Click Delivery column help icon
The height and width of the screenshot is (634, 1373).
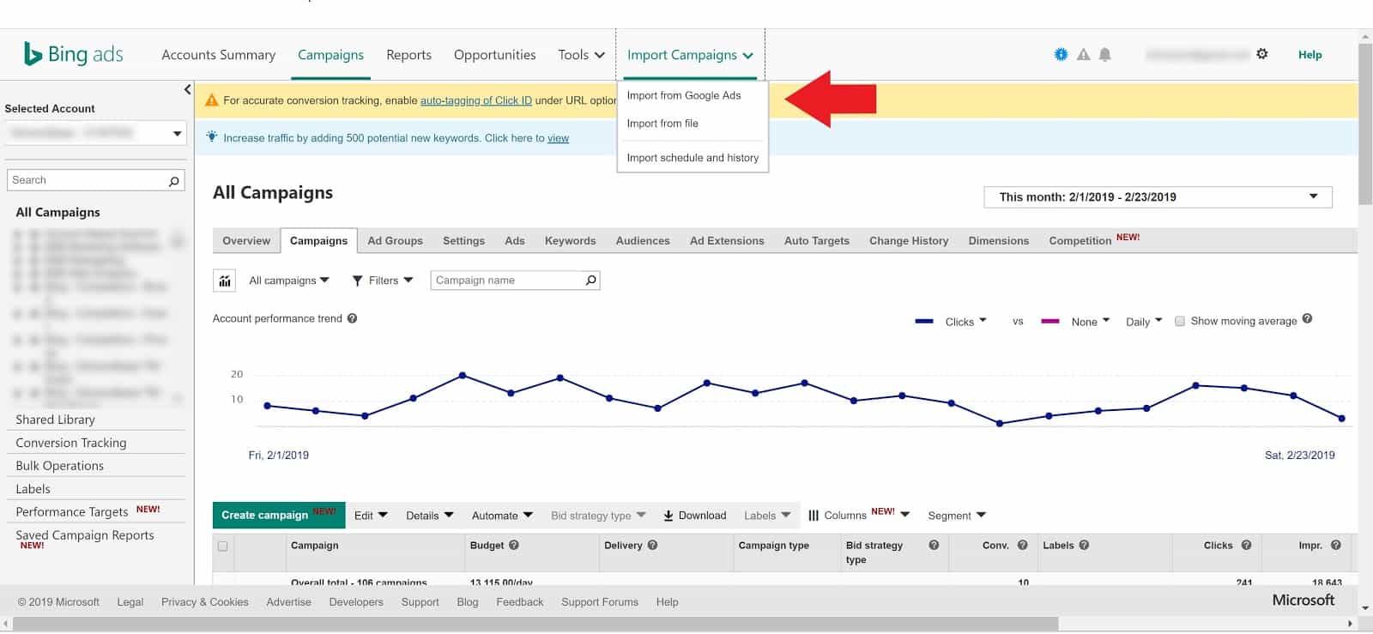pyautogui.click(x=652, y=545)
